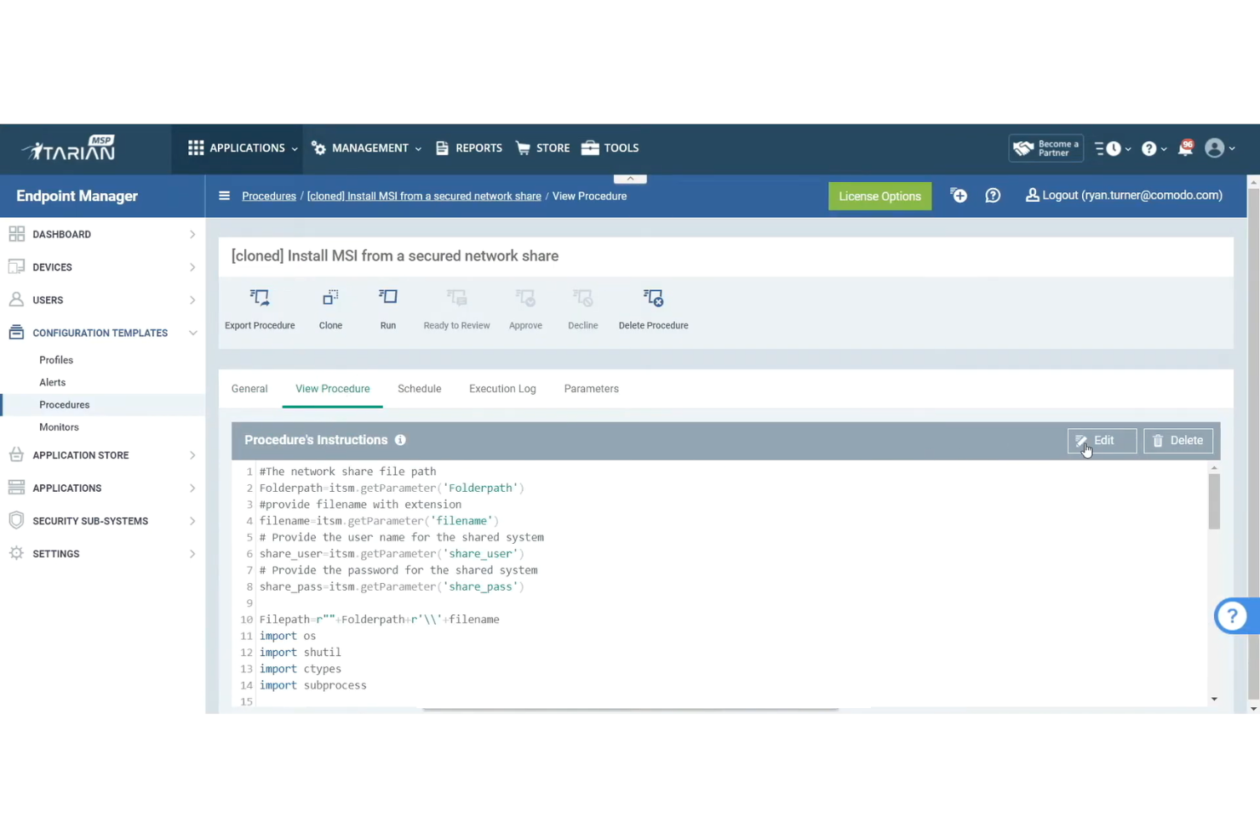Open the Reports menu in the top bar
Image resolution: width=1260 pixels, height=840 pixels.
[x=469, y=148]
